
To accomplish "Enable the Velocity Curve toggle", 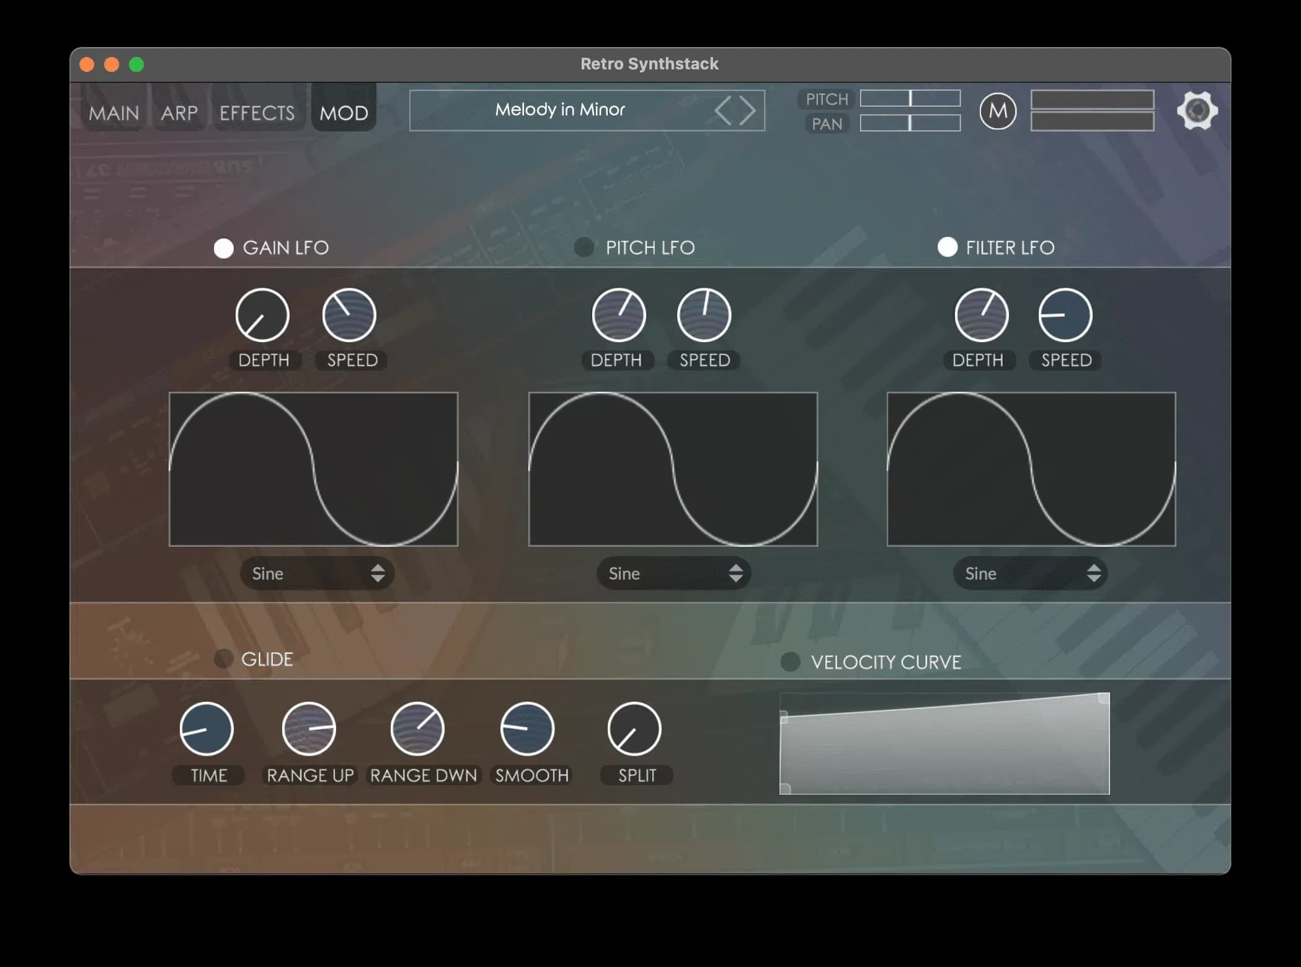I will tap(791, 662).
